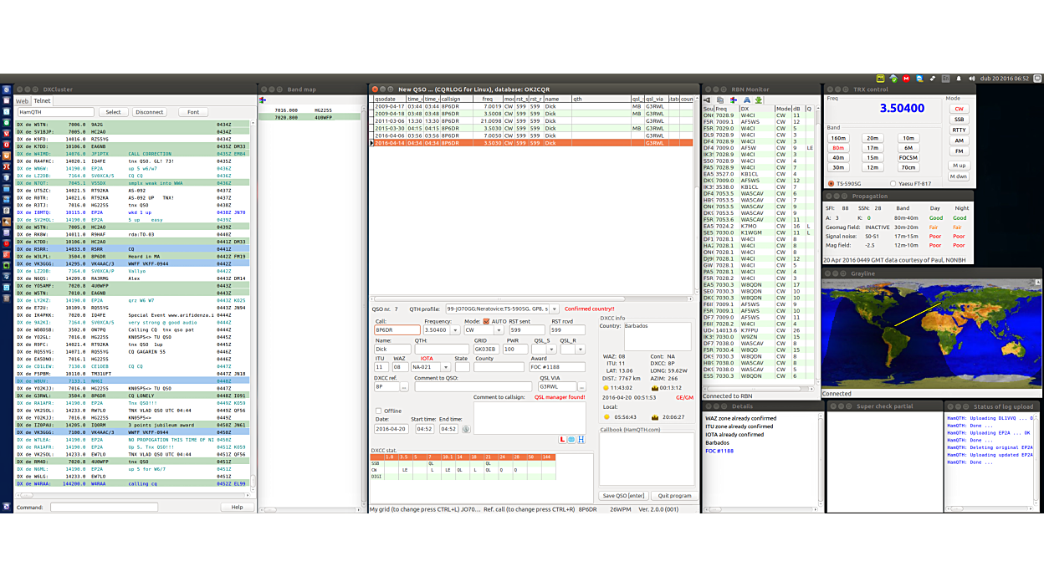Click the red L (LoTW) icon
The image size is (1044, 587).
562,439
